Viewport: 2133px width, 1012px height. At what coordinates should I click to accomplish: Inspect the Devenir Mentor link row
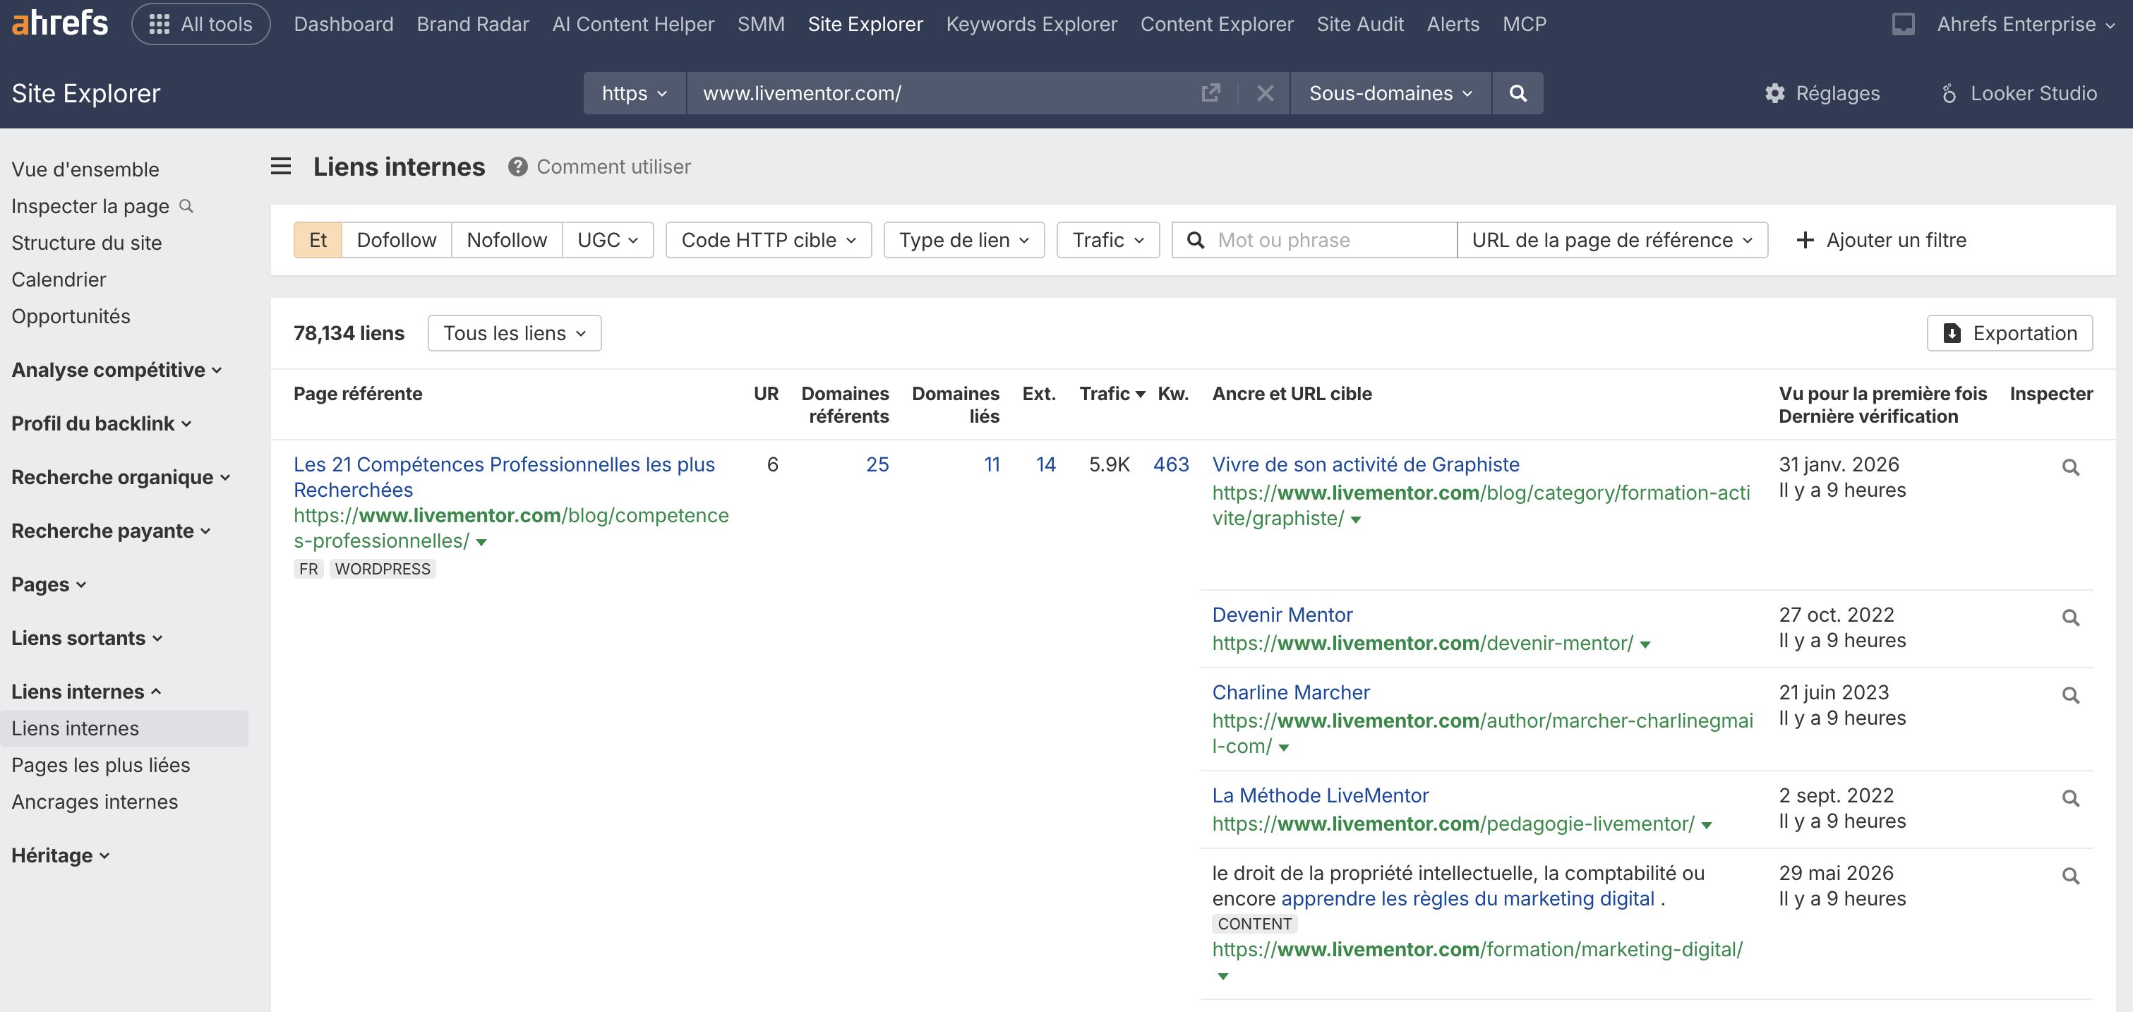[2070, 618]
